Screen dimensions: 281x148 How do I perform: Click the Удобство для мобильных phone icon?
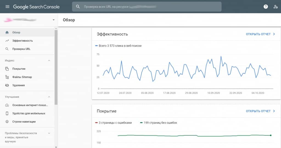pyautogui.click(x=7, y=113)
